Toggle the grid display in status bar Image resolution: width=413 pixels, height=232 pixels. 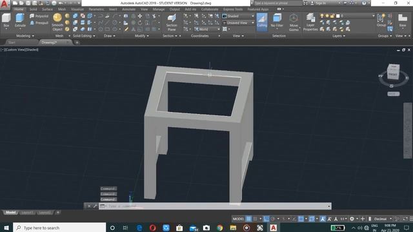[x=248, y=219]
